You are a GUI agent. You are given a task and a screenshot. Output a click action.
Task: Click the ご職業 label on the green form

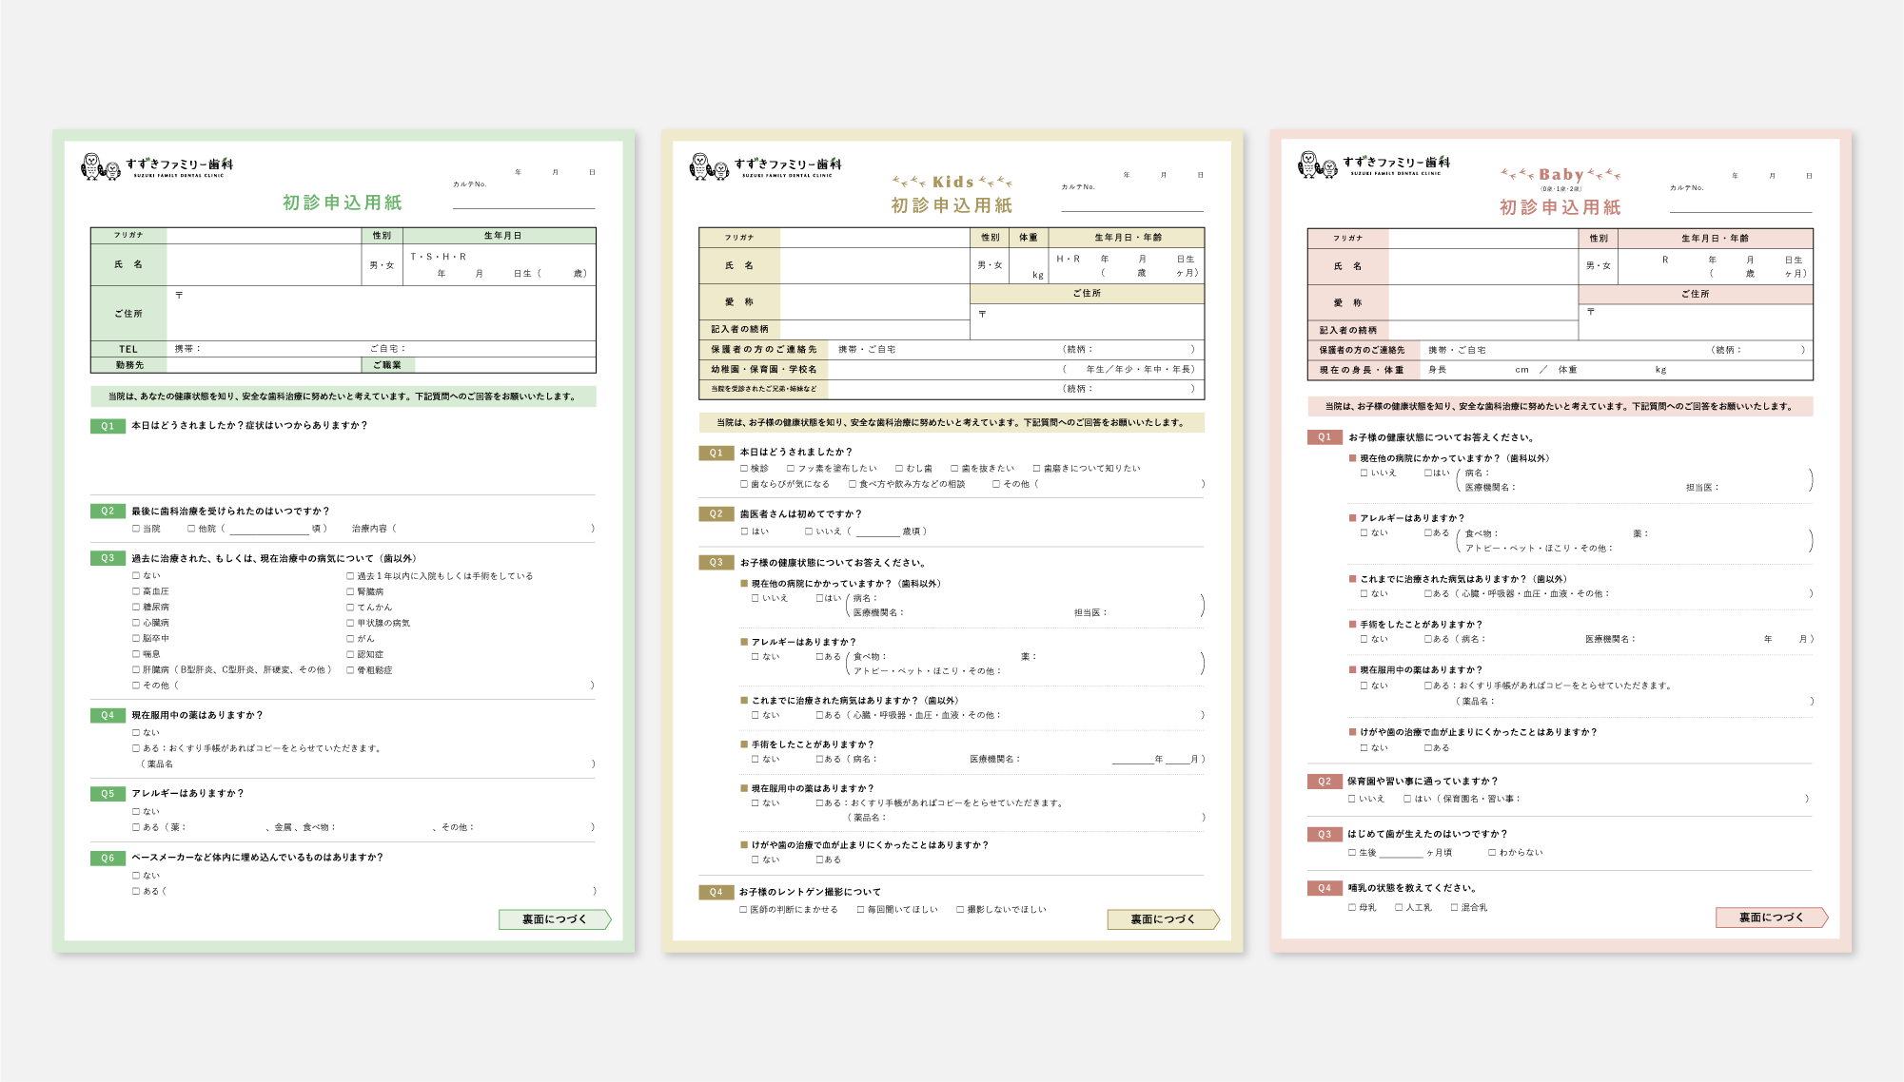pos(387,365)
